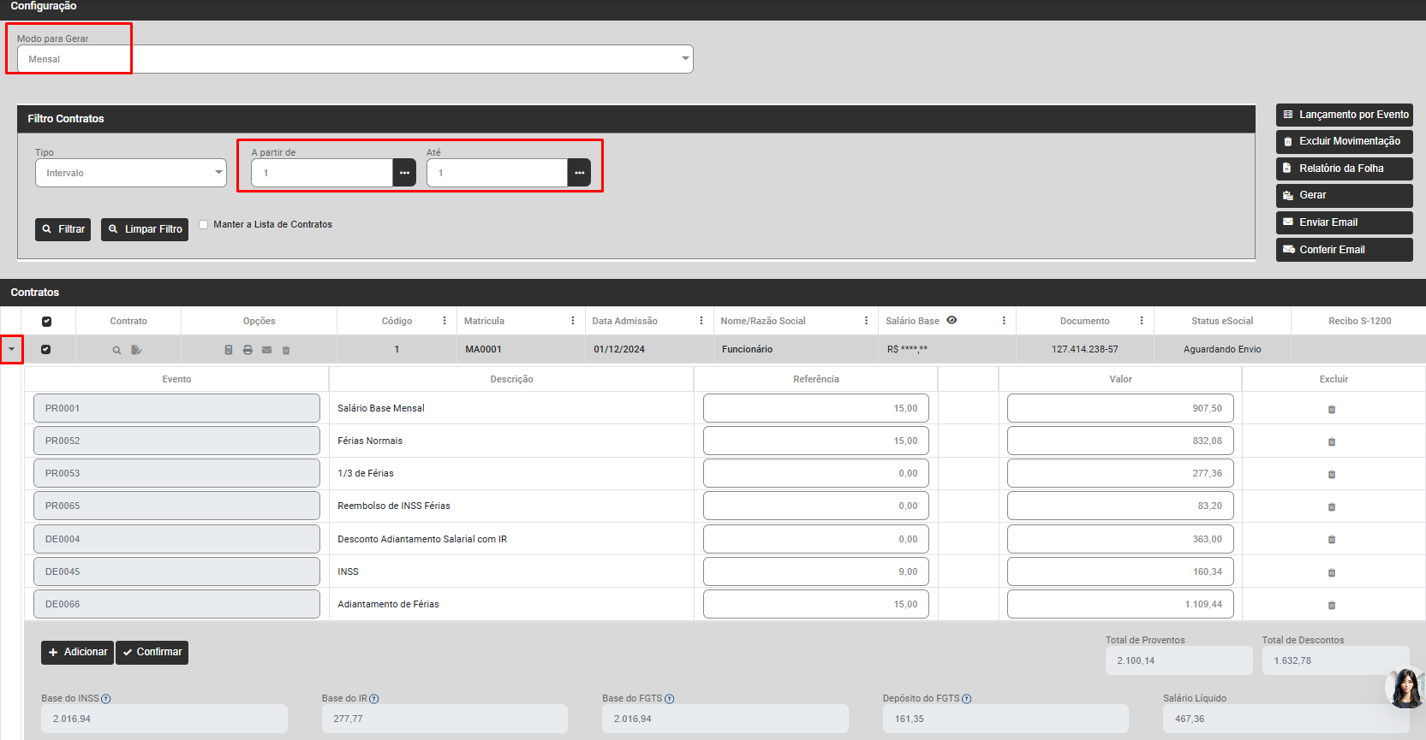Click the magnifier icon in contract row
The image size is (1426, 740).
(x=116, y=350)
